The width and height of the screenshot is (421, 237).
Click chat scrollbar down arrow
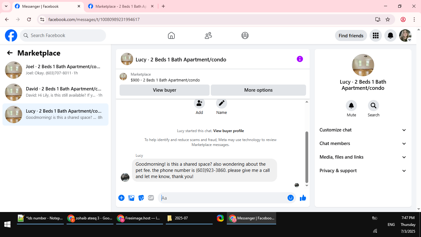coord(307,186)
